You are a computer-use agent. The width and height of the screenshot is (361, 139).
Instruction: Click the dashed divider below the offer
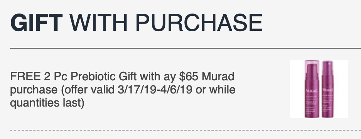point(186,130)
